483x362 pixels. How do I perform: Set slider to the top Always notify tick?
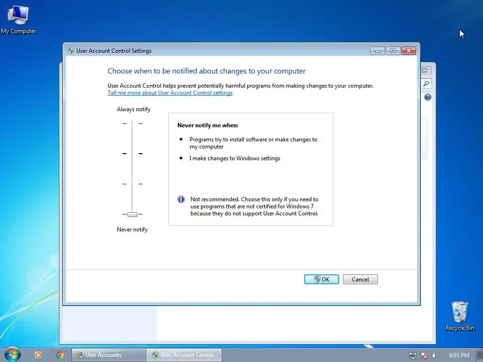click(x=132, y=123)
